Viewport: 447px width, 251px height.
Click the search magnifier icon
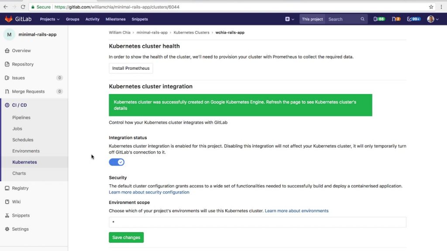tap(362, 19)
